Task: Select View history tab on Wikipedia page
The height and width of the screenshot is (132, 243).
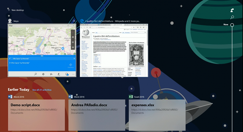Action: 127,33
